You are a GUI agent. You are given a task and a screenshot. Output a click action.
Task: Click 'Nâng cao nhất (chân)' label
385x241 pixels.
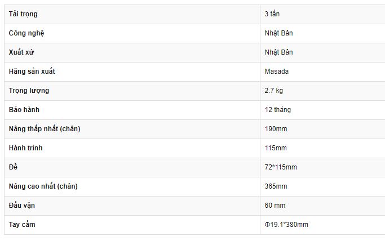43,186
